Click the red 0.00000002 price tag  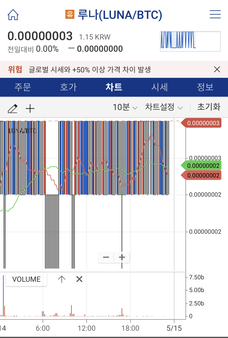point(201,175)
